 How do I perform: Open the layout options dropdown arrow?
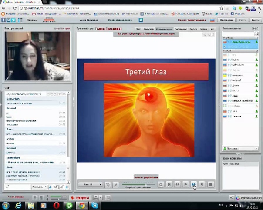pos(101,198)
